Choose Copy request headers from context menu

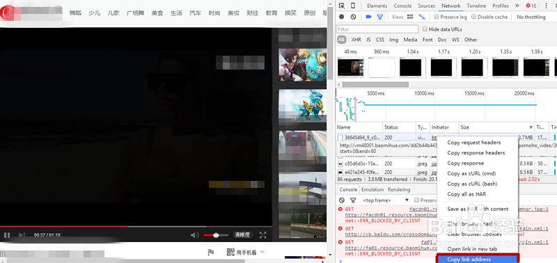pyautogui.click(x=474, y=143)
